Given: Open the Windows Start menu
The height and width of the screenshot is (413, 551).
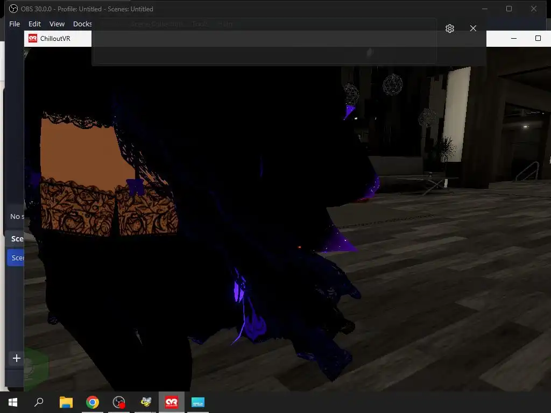Looking at the screenshot, I should click(x=13, y=402).
